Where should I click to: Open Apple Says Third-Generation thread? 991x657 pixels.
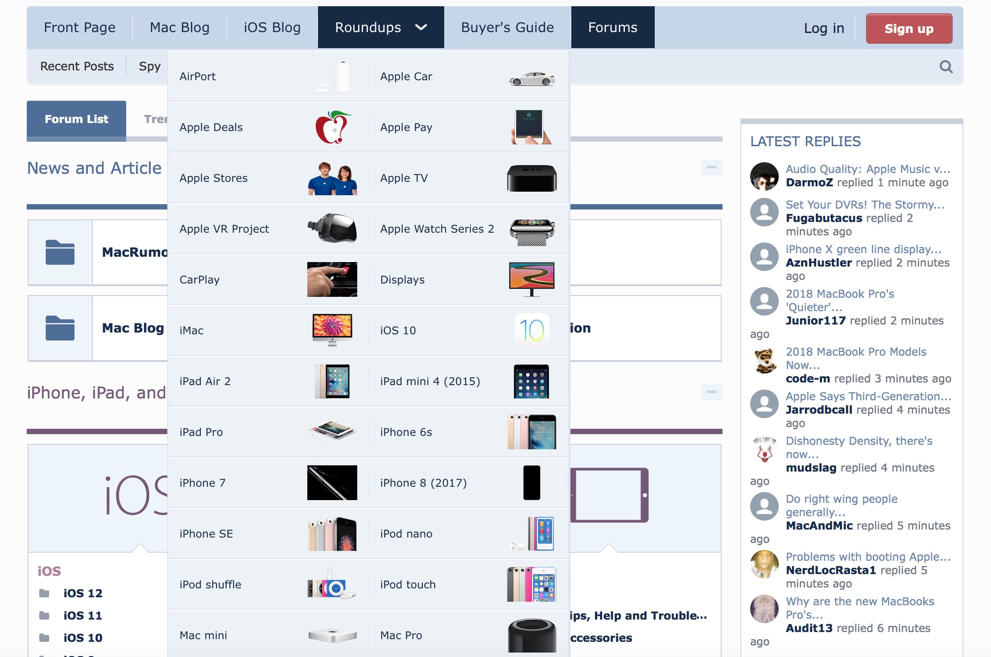868,396
